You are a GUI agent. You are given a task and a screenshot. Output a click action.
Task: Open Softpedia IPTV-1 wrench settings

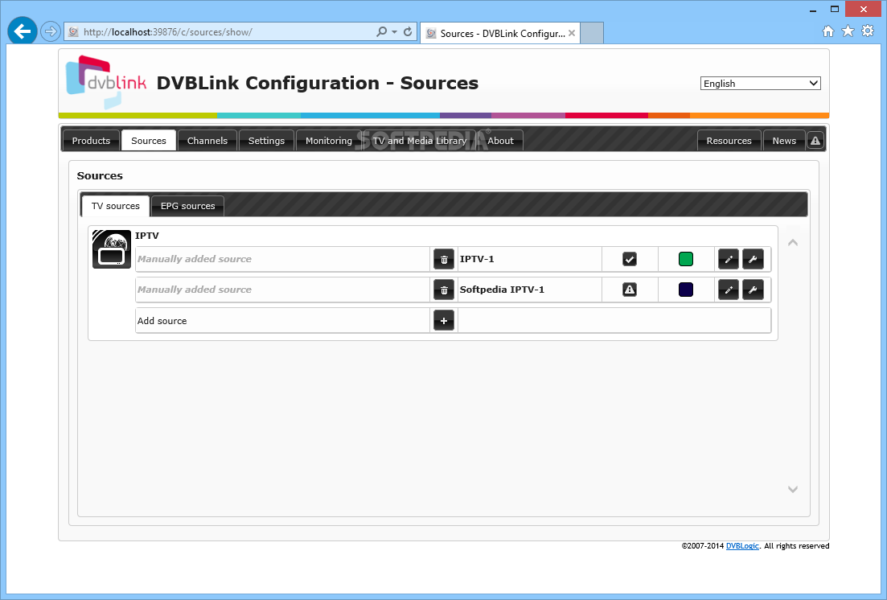click(x=753, y=290)
